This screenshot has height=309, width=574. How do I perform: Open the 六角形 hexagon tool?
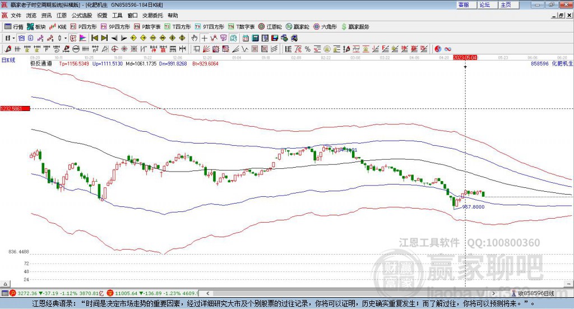click(325, 27)
